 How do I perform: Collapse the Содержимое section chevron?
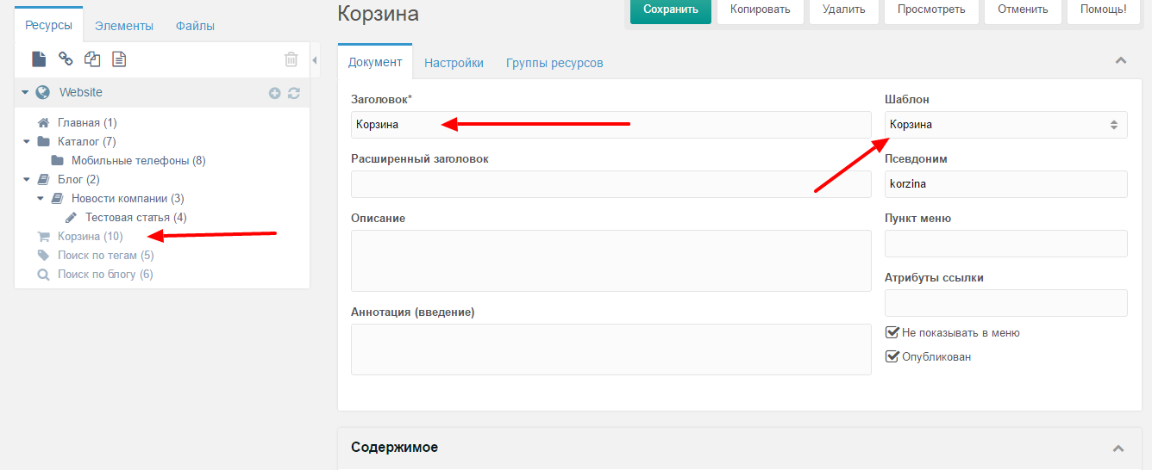click(x=1118, y=448)
